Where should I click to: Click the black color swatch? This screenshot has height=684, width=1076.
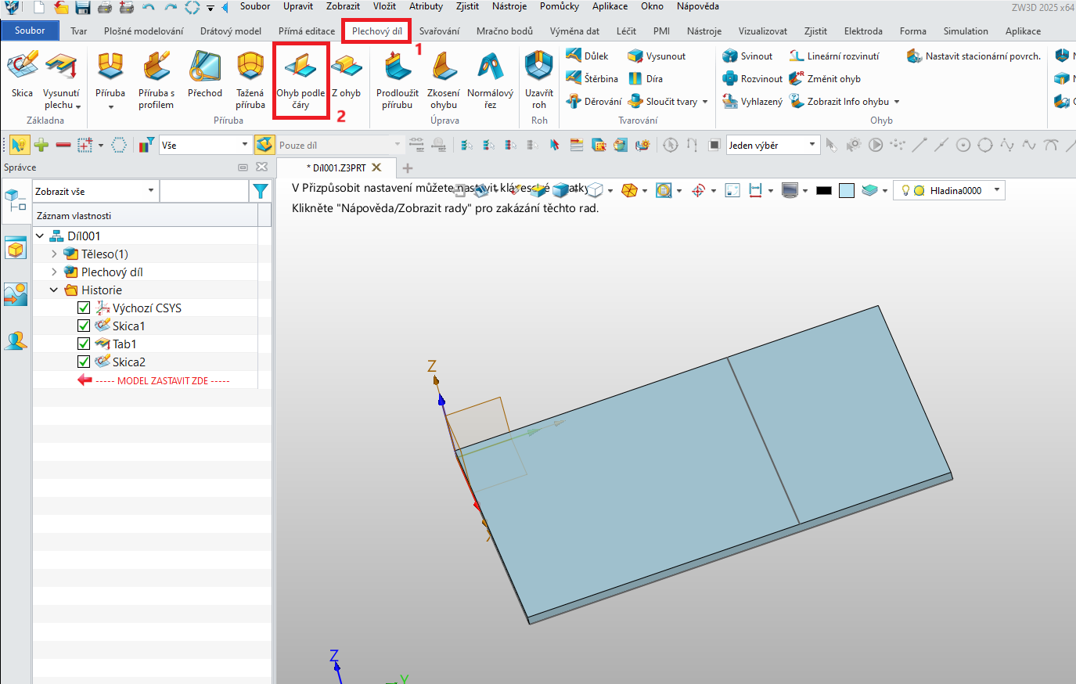tap(823, 190)
